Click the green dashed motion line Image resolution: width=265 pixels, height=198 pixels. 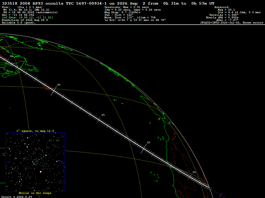click(40, 159)
